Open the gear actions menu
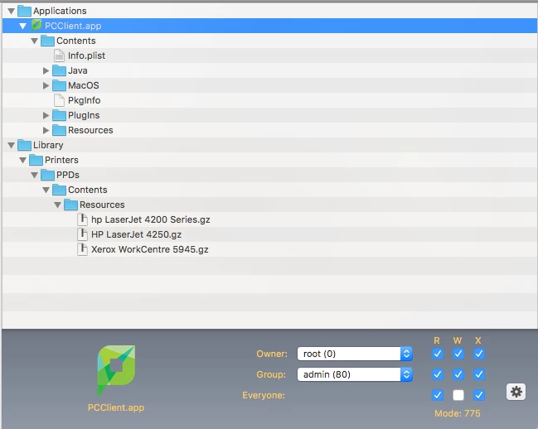 click(516, 392)
